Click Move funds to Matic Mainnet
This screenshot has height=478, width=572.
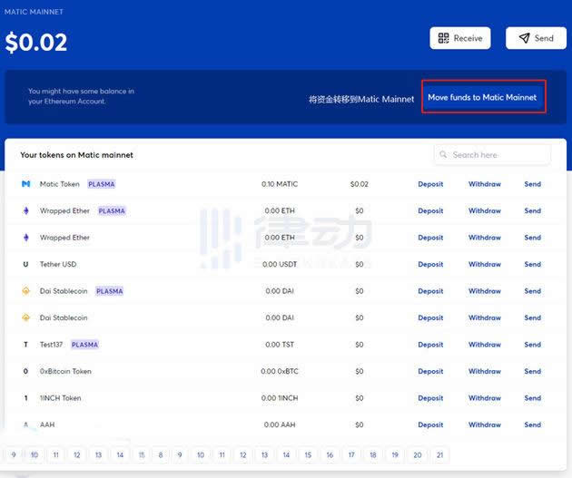click(482, 97)
